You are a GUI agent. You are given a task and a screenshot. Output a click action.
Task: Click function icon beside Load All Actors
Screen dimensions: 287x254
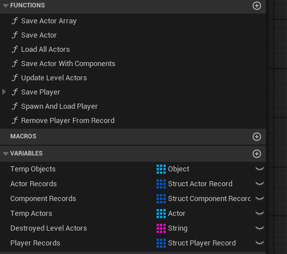[x=15, y=50]
